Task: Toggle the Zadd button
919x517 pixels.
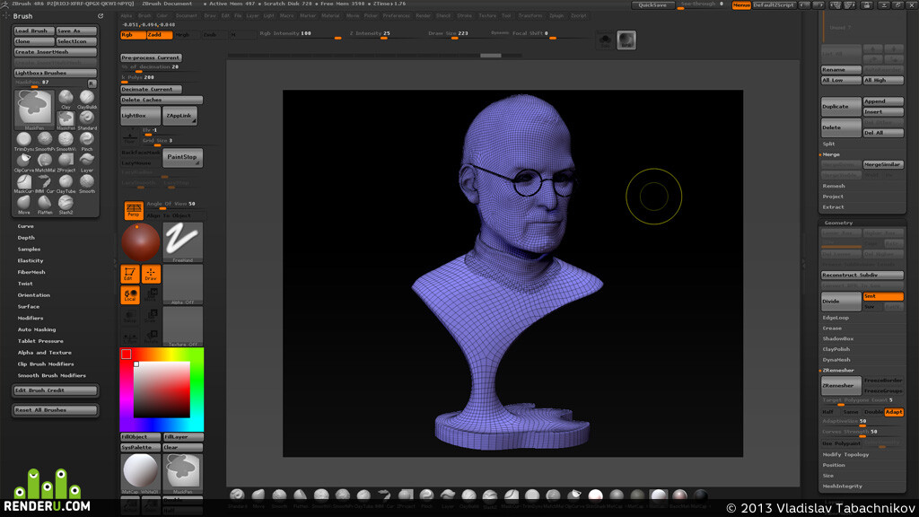Action: pos(160,35)
